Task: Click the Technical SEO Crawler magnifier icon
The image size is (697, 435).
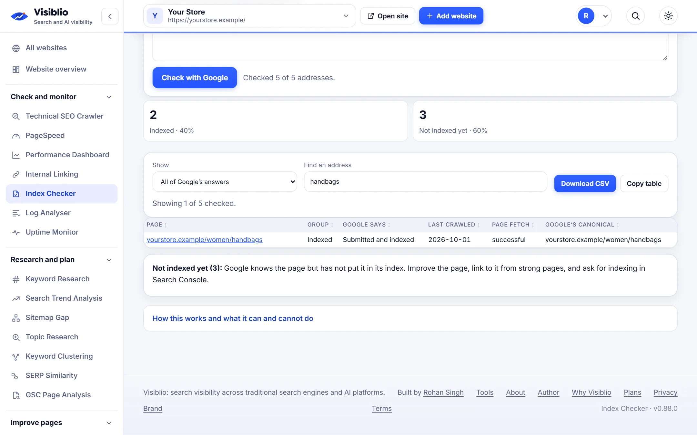Action: [16, 116]
